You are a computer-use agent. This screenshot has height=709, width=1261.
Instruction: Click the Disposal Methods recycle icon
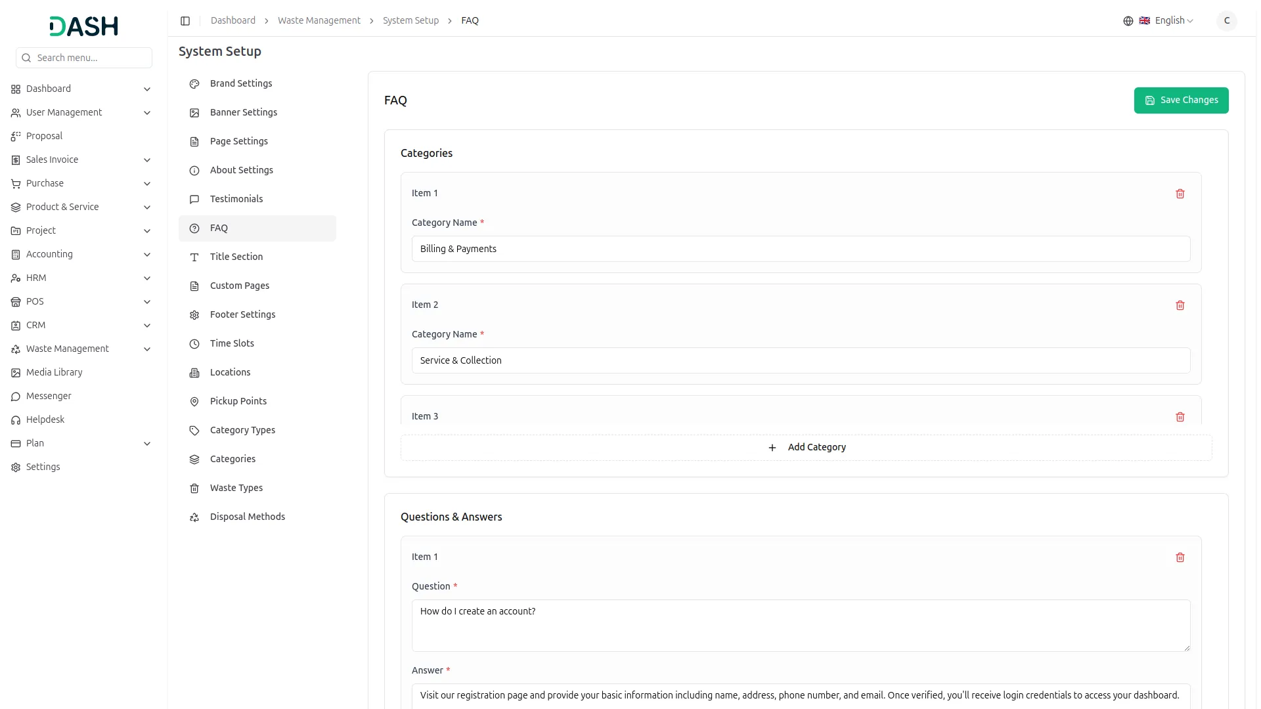(x=194, y=517)
